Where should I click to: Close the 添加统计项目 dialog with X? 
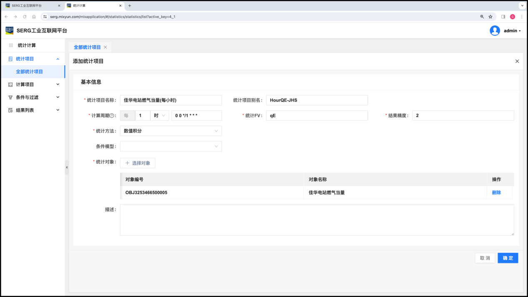[517, 61]
